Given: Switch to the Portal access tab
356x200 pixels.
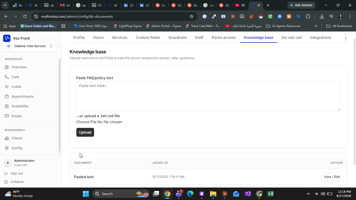Looking at the screenshot, I should tap(224, 37).
